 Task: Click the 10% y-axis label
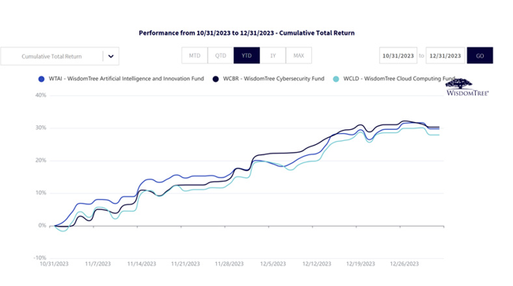[x=41, y=193]
